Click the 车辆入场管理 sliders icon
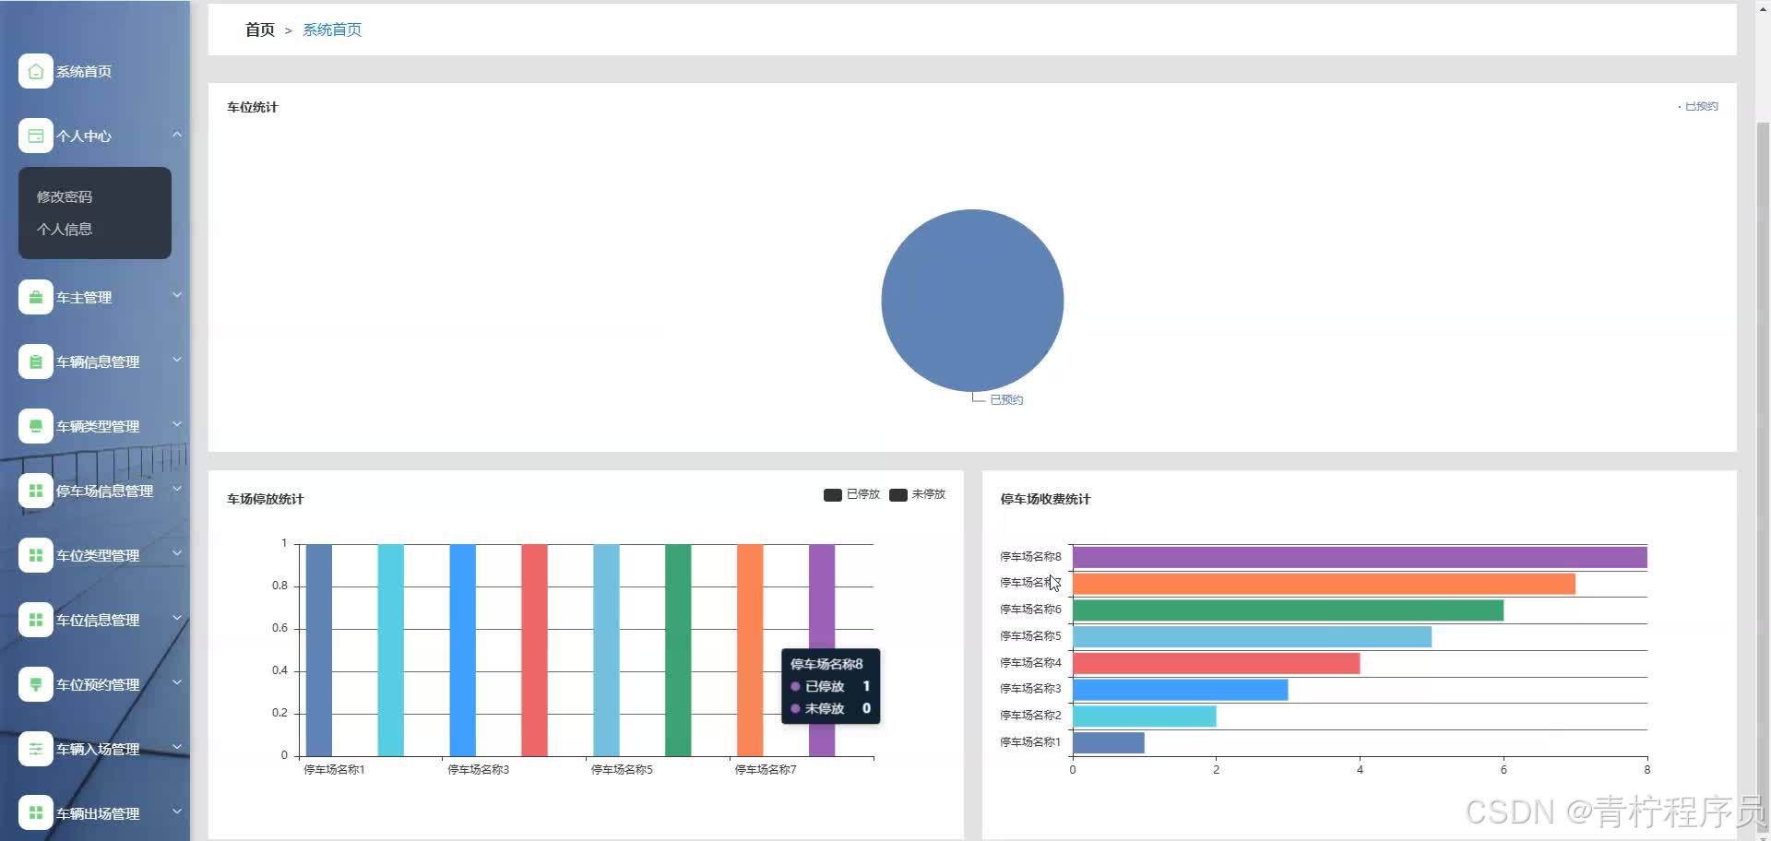 (x=35, y=749)
